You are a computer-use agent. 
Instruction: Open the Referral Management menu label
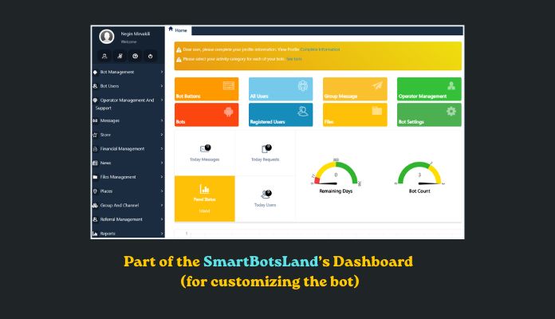coord(121,219)
